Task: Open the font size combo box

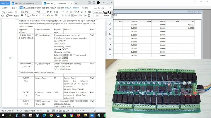Action: click(41, 12)
